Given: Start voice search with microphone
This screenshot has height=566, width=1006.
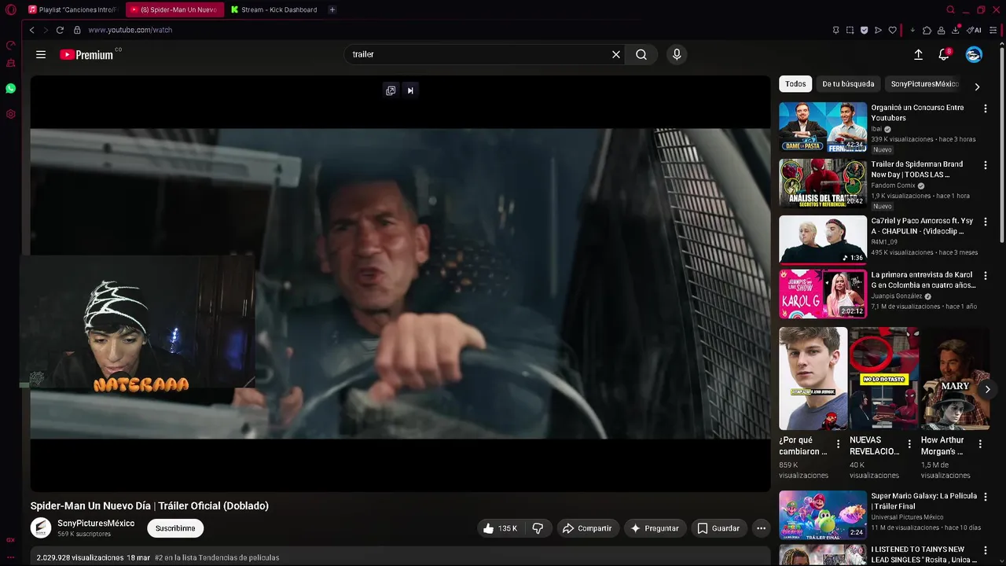Looking at the screenshot, I should pyautogui.click(x=677, y=54).
